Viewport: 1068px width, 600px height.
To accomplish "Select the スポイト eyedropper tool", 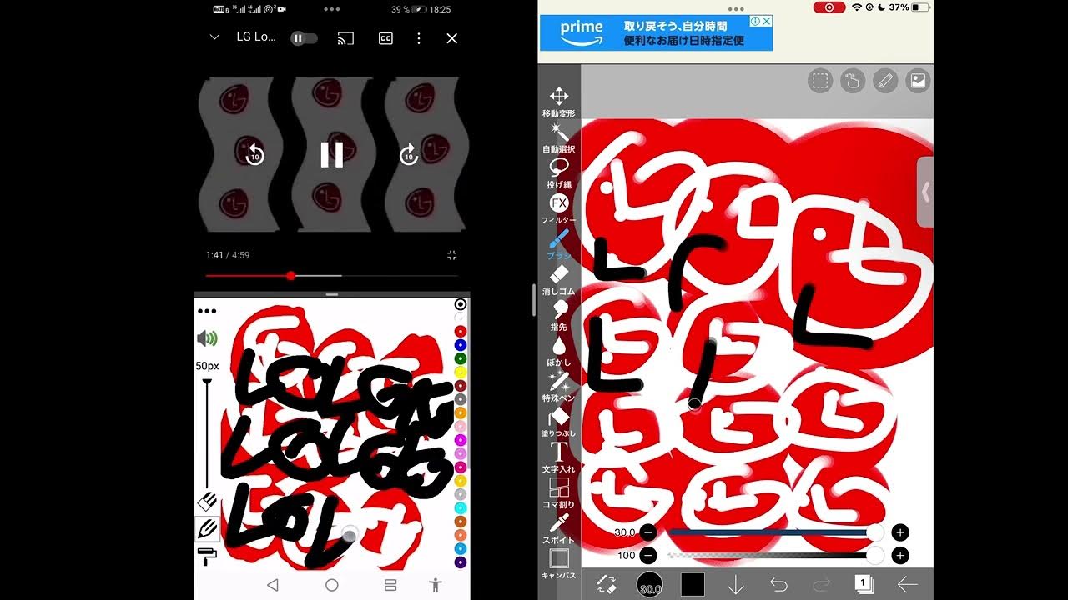I will pyautogui.click(x=558, y=528).
